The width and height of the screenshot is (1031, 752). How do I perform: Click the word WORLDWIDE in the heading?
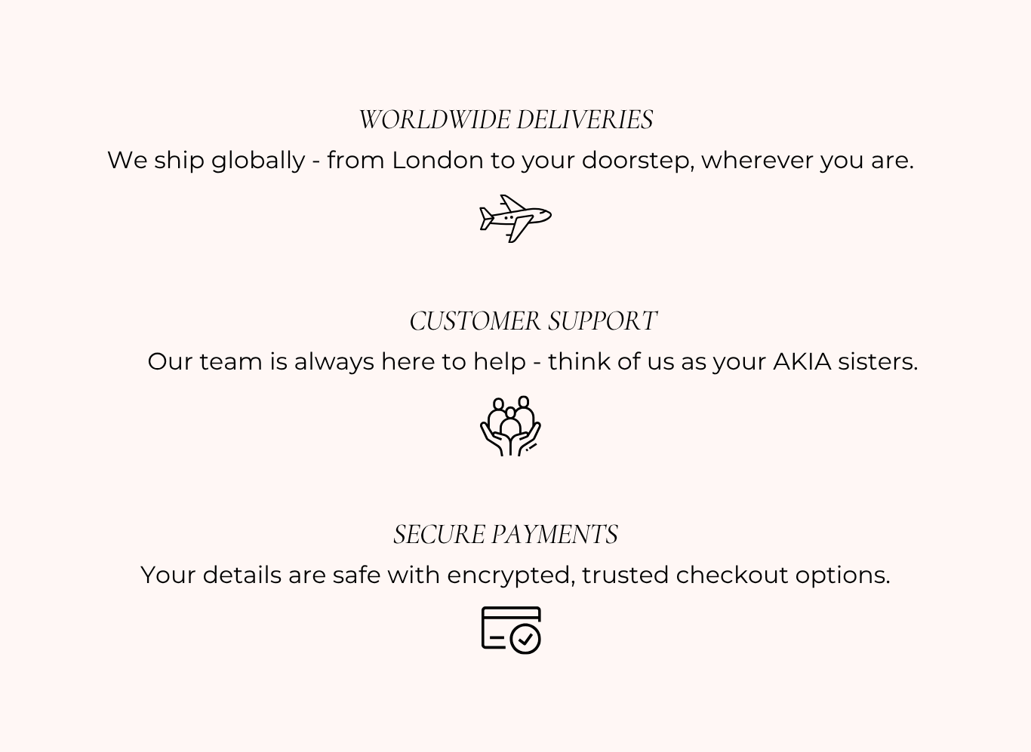click(434, 120)
